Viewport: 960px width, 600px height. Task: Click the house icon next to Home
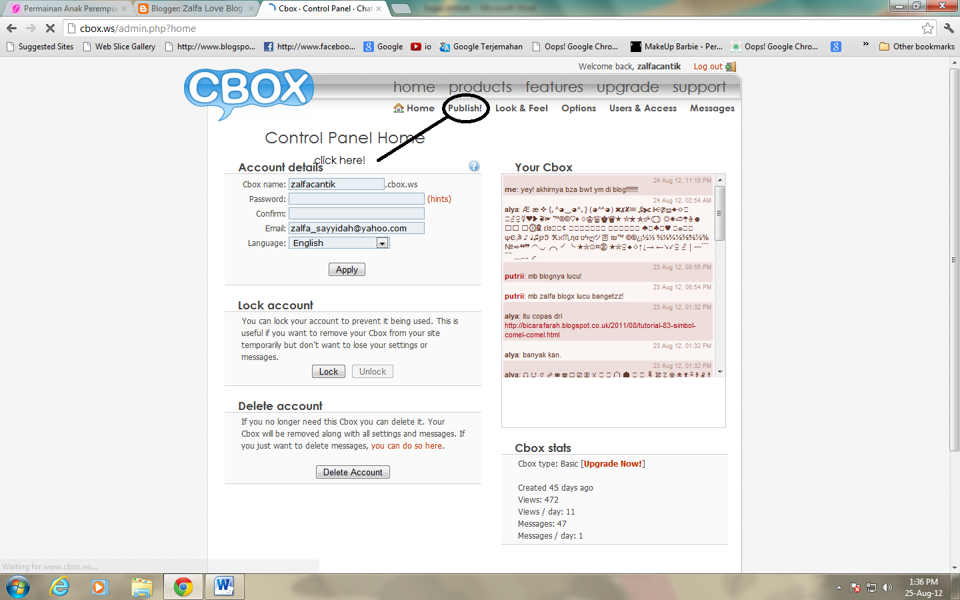pos(397,107)
